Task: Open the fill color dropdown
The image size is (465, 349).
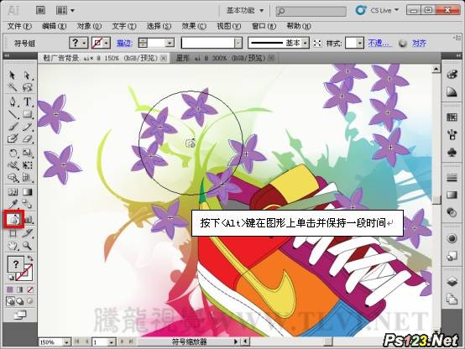Action: [85, 43]
